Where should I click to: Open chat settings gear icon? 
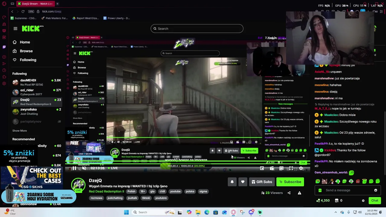click(x=363, y=201)
